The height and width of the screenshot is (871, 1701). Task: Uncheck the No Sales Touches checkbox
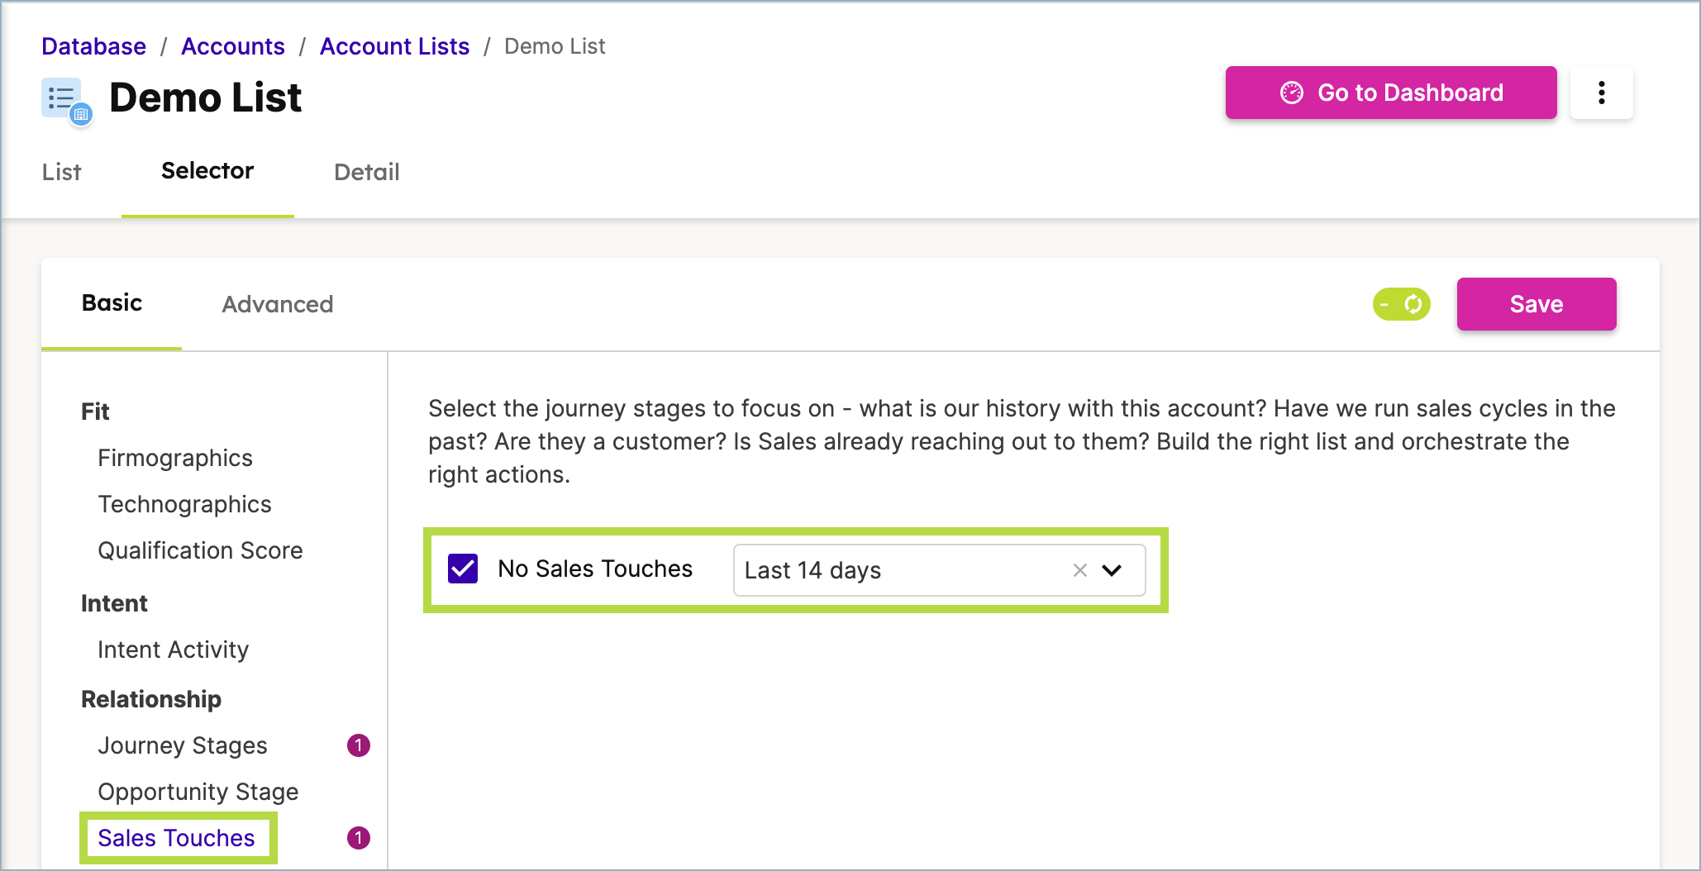[463, 569]
